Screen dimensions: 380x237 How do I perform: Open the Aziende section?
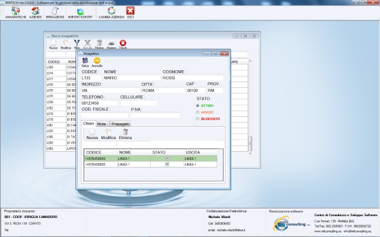click(35, 13)
